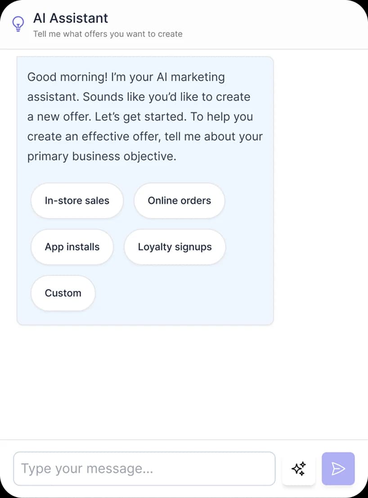Pick the App installs chip

(72, 247)
